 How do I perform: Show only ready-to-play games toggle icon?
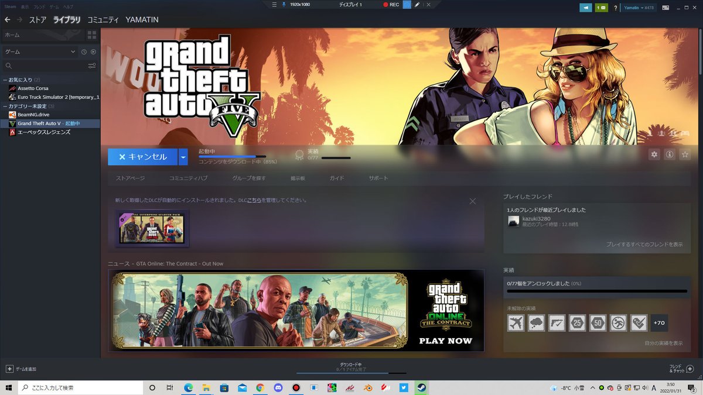point(93,51)
